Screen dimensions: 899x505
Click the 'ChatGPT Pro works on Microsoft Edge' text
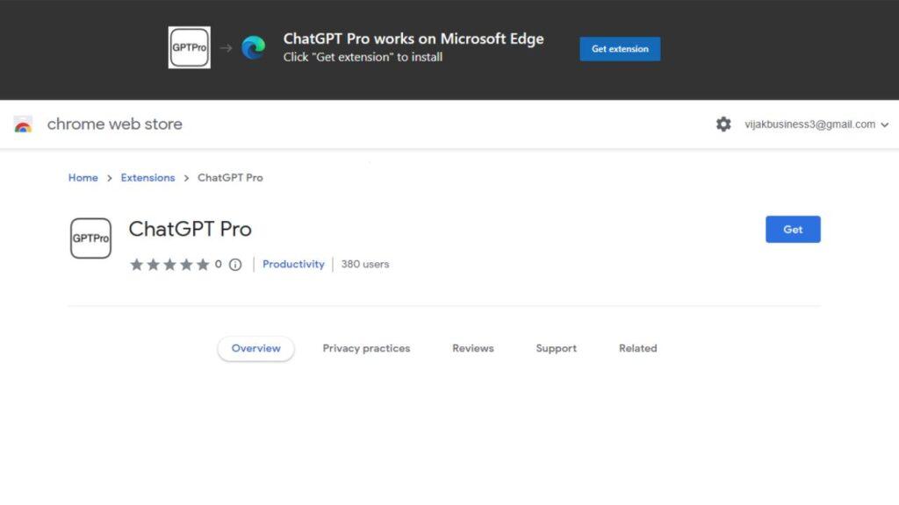414,39
